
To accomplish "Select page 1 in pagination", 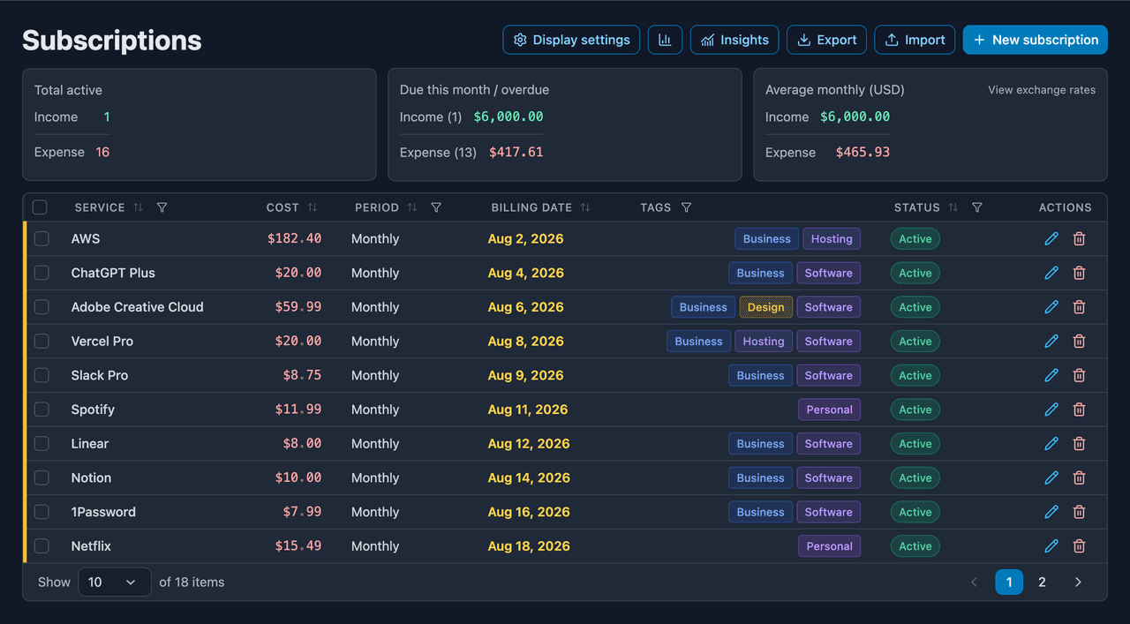I will click(x=1009, y=582).
